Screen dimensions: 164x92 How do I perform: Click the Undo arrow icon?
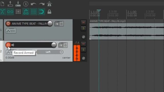pos(34,4)
